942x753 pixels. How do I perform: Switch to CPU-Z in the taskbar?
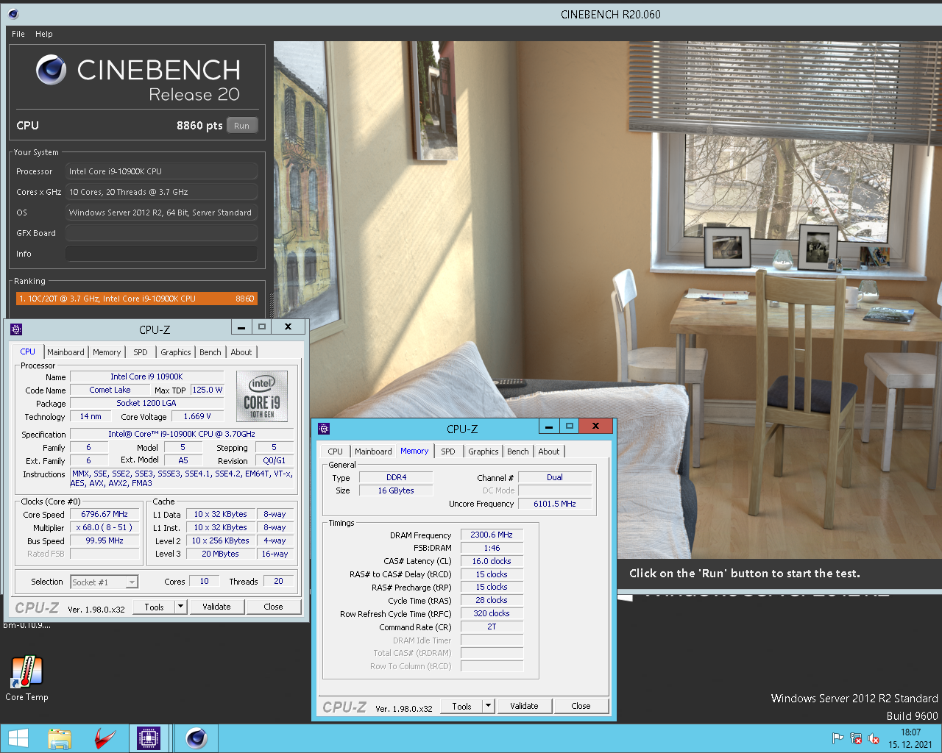(x=149, y=738)
